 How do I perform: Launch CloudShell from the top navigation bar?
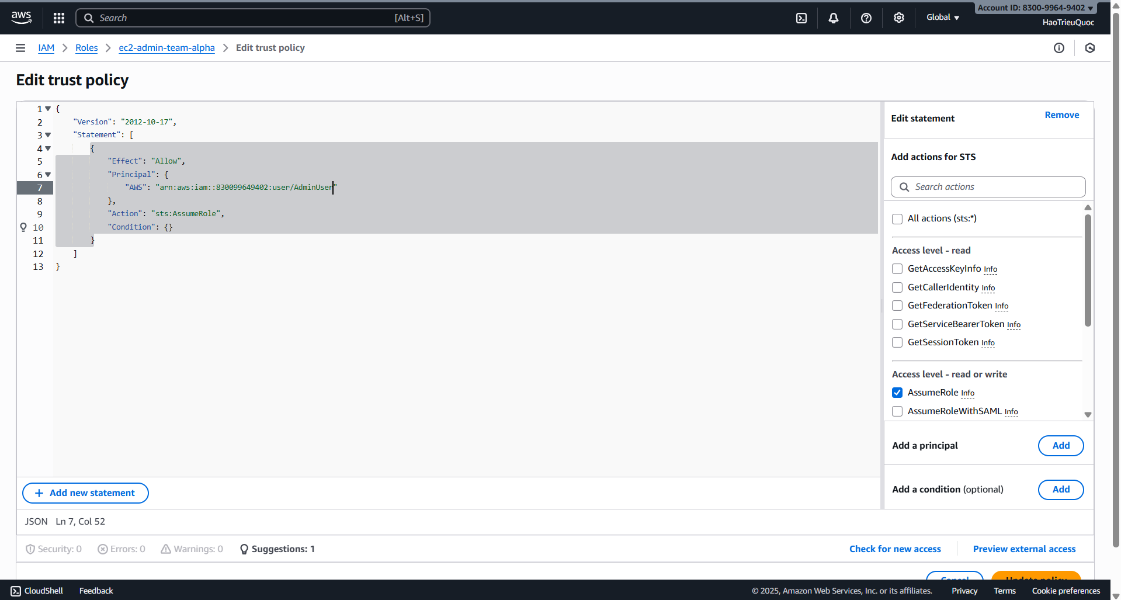[x=801, y=18]
